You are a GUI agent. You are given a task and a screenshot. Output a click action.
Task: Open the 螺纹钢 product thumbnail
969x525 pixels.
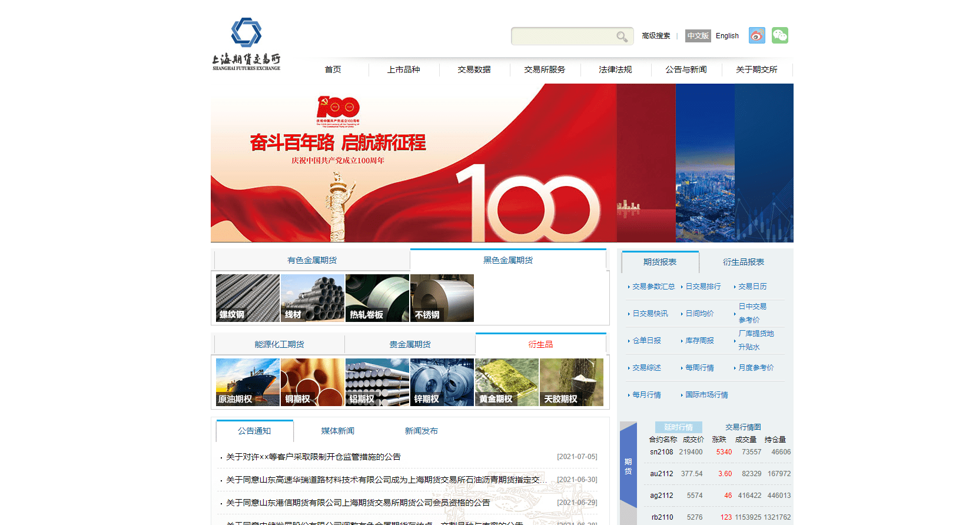point(248,298)
